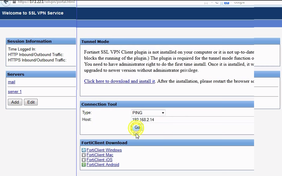
Task: Click the Add button under Servers
Action: pos(15,102)
